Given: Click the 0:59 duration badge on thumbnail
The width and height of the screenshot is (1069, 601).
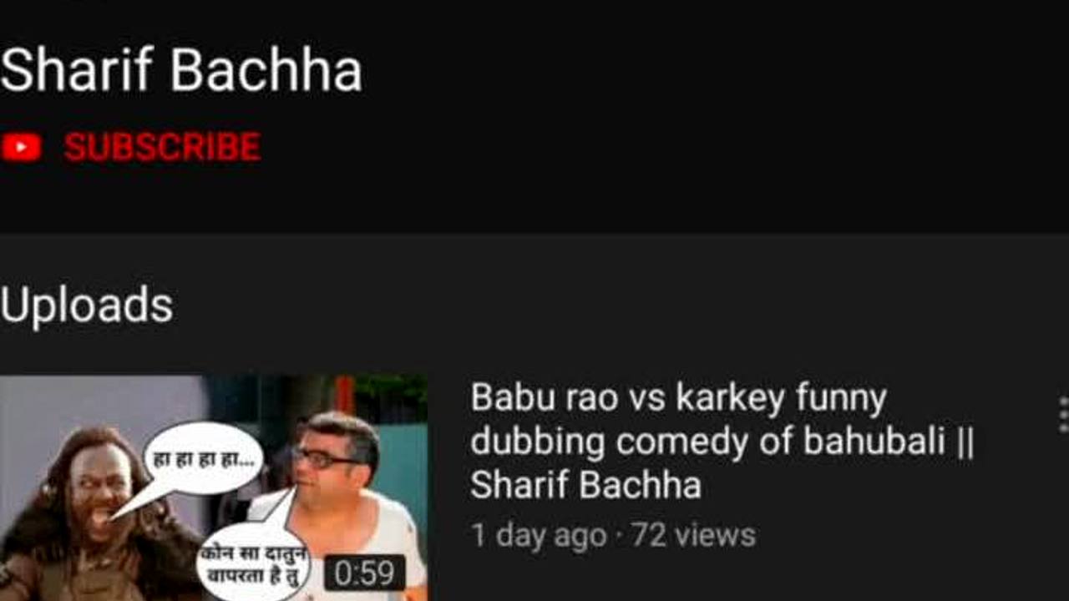Looking at the screenshot, I should coord(365,573).
